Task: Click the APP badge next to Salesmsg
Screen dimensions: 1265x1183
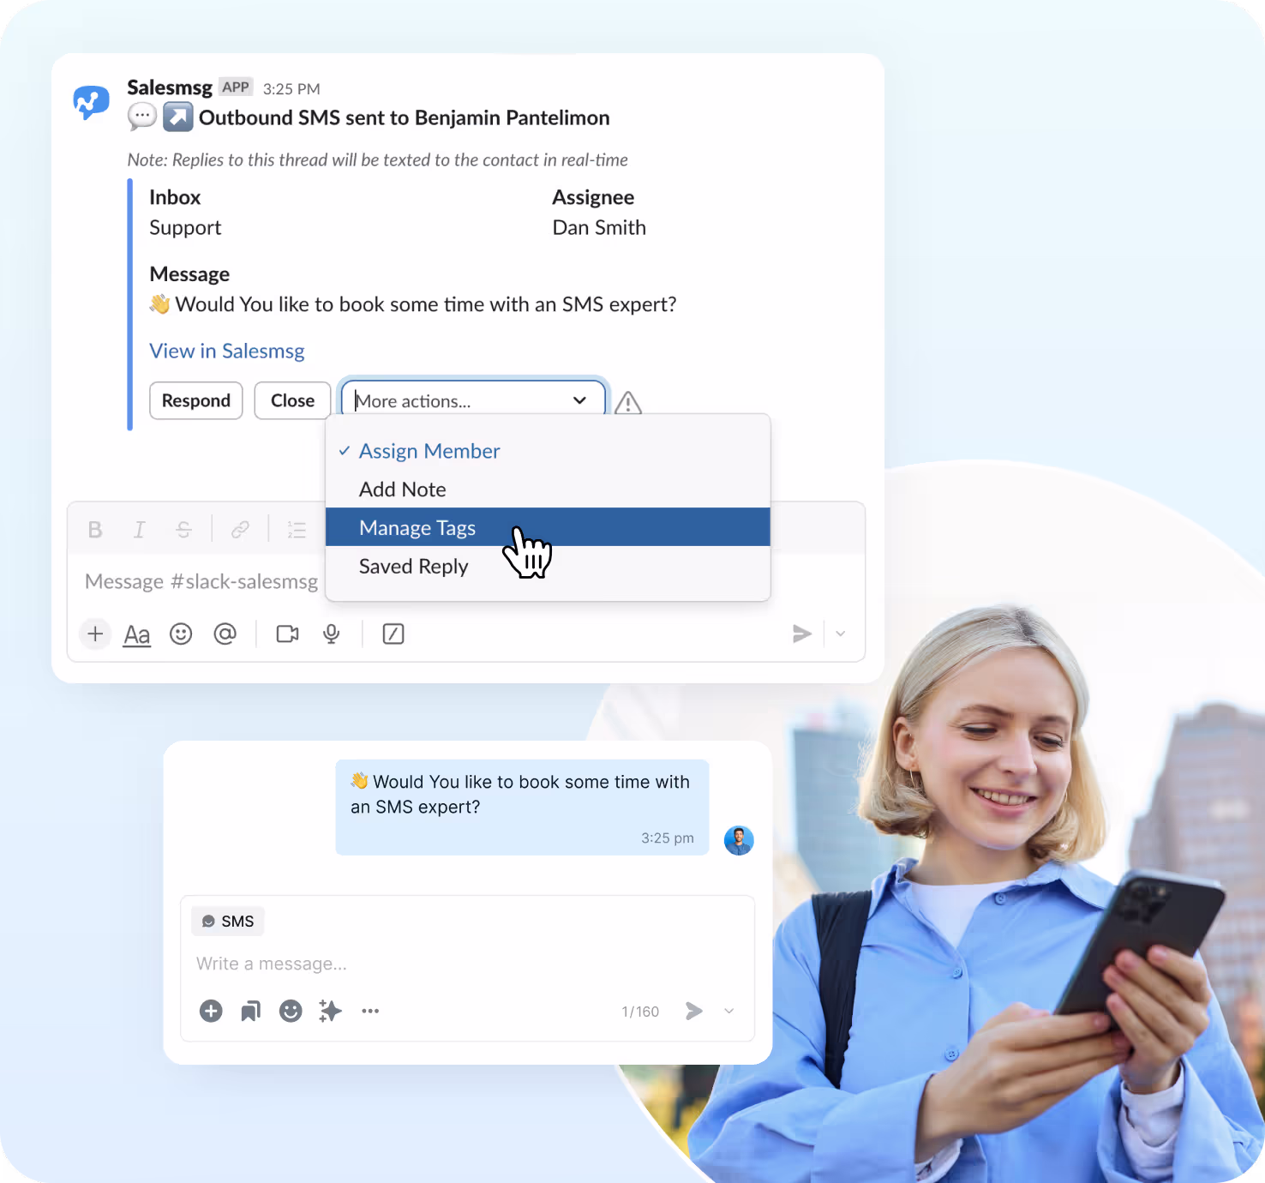Action: (x=236, y=87)
